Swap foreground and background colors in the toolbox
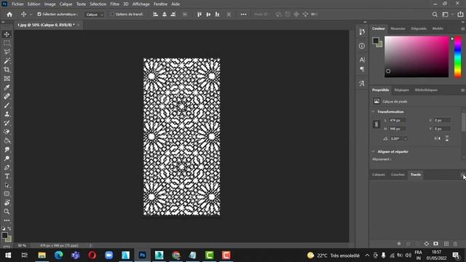This screenshot has height=262, width=466. coord(9,229)
